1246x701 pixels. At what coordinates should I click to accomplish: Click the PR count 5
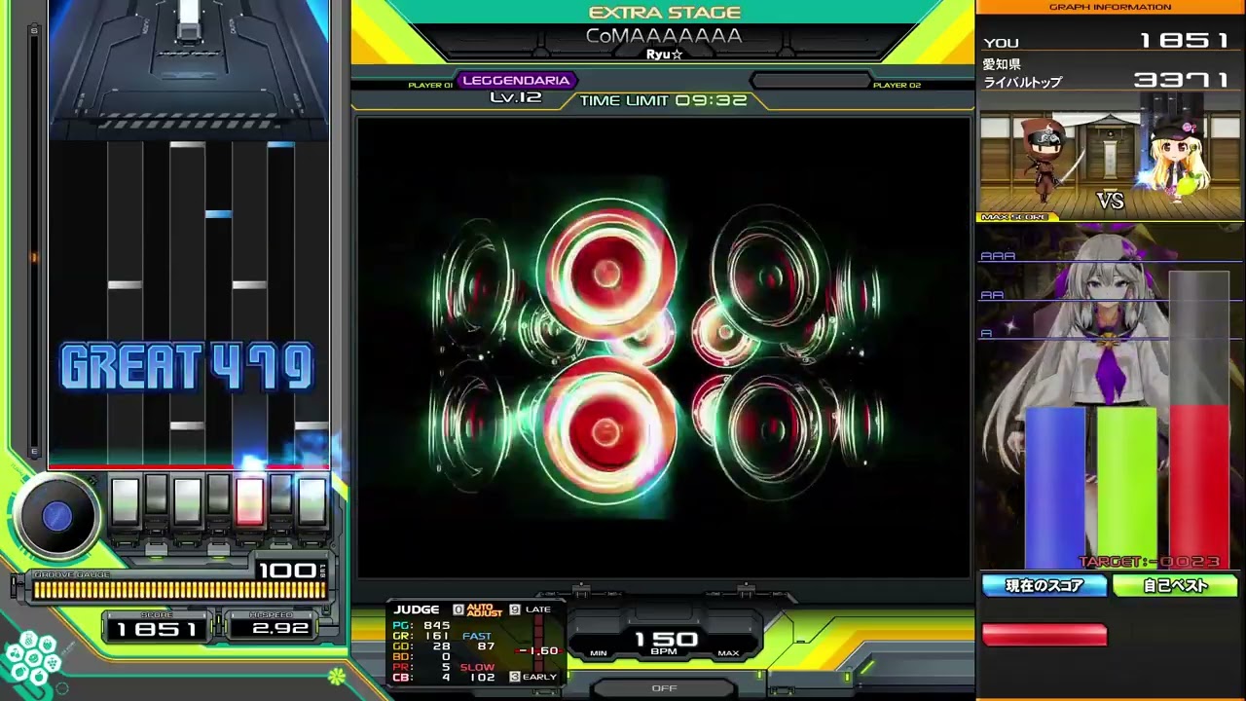pyautogui.click(x=446, y=667)
